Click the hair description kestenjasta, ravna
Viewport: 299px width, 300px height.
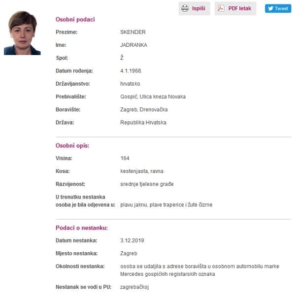coord(141,171)
